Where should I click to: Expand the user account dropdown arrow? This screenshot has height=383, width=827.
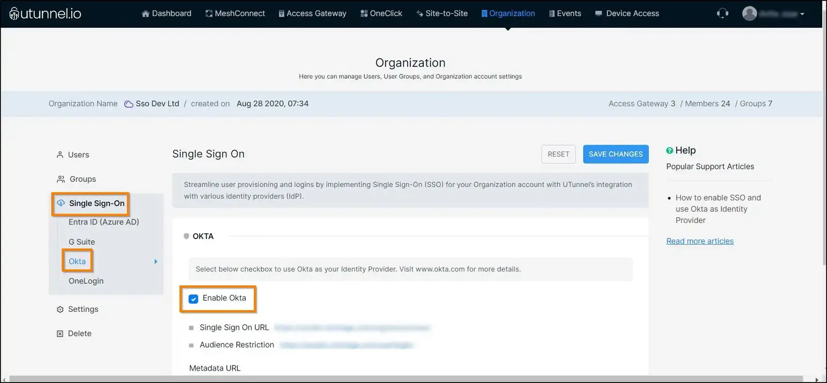pos(802,14)
